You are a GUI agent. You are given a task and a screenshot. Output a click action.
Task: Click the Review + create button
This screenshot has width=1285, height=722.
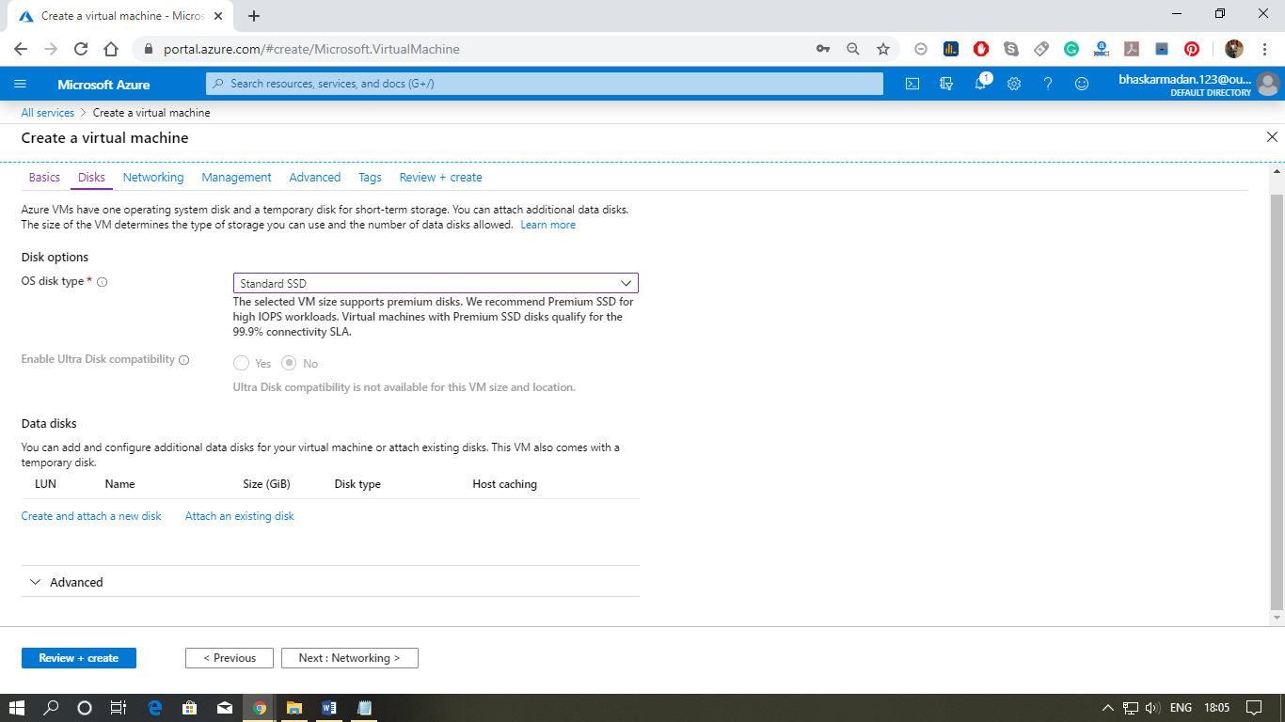(x=78, y=658)
